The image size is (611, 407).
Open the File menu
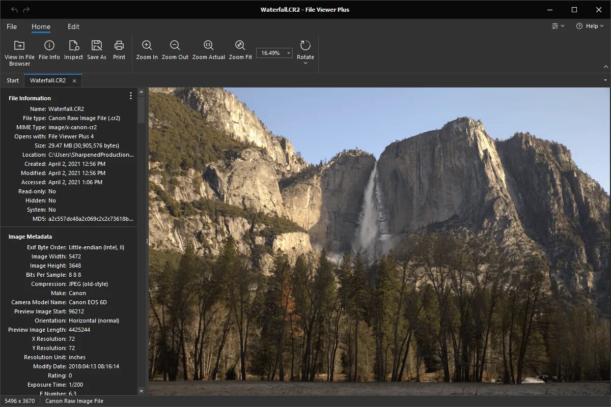pyautogui.click(x=12, y=26)
